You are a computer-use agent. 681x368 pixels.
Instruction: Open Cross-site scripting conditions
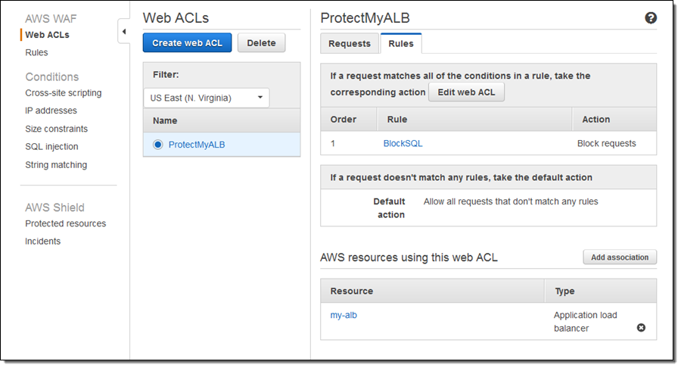[64, 93]
